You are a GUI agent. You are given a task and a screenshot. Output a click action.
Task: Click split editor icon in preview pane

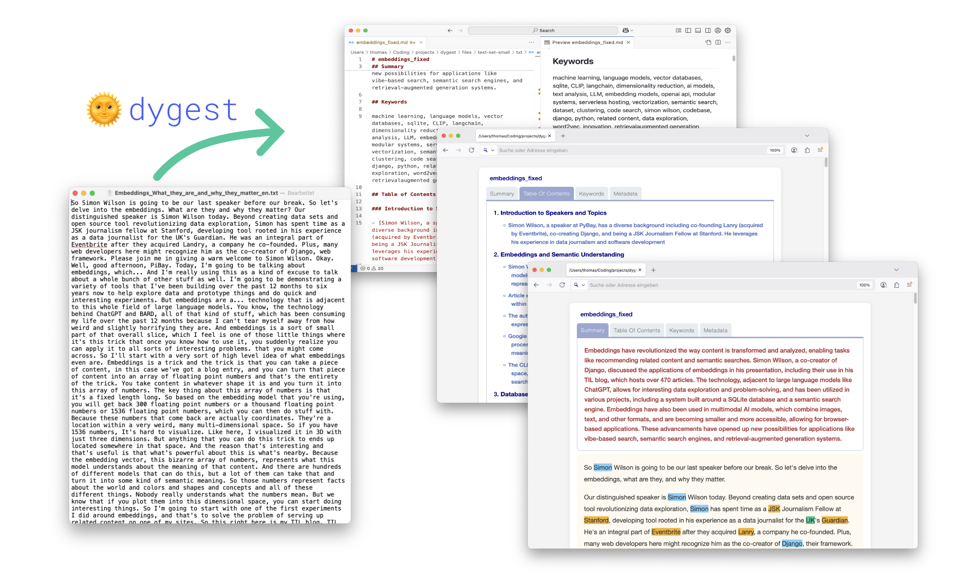pos(718,42)
